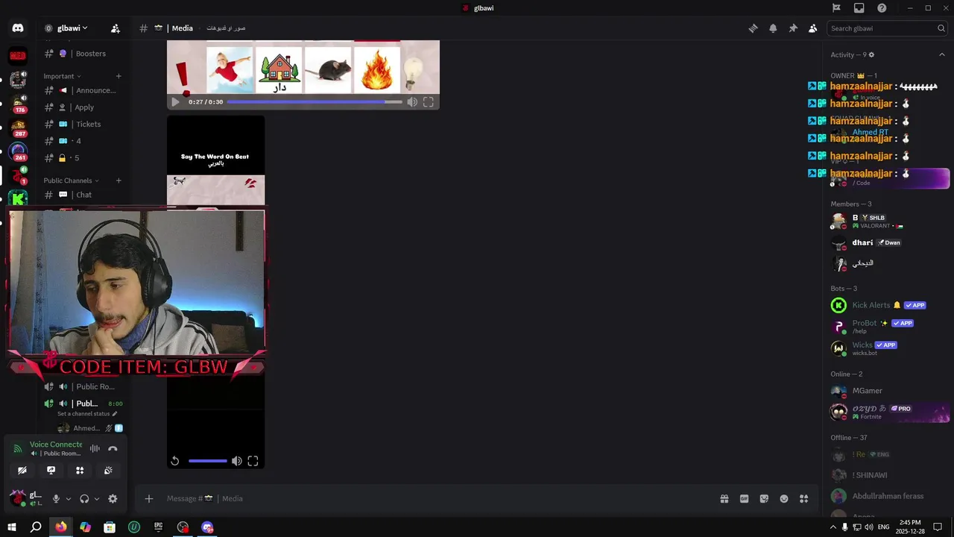Focus the Search glbawi box
Image resolution: width=954 pixels, height=537 pixels.
coord(887,28)
